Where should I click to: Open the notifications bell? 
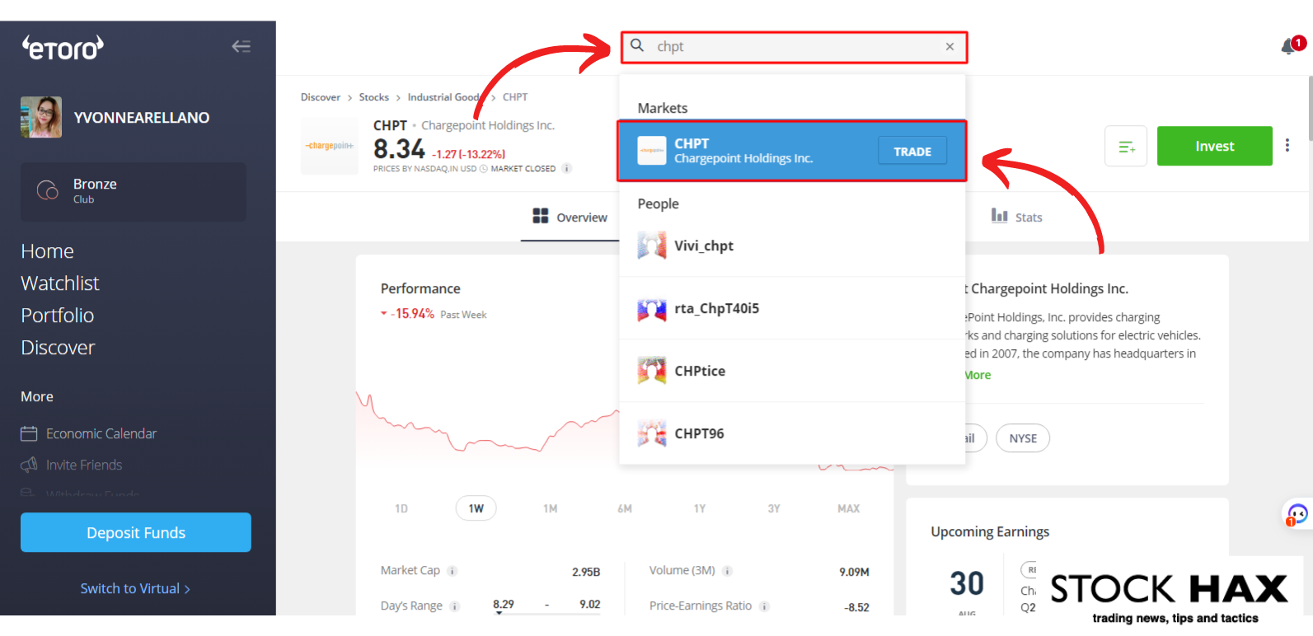(1289, 47)
